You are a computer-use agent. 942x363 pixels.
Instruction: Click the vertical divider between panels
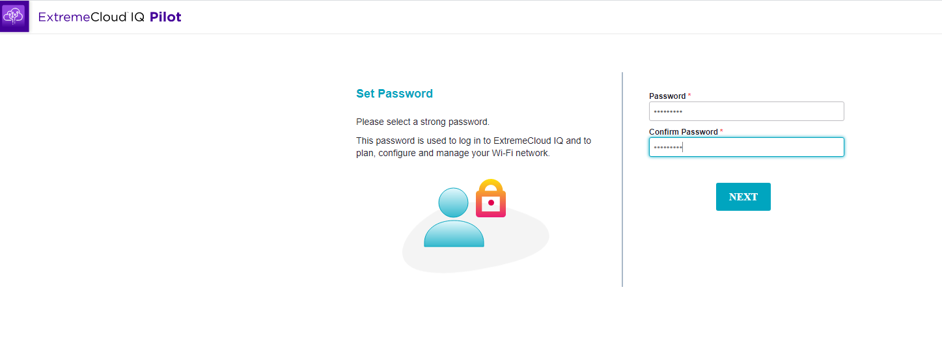(622, 179)
